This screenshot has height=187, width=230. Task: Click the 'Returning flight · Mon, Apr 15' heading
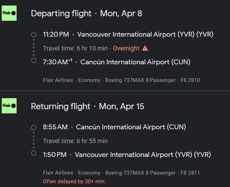[87, 106]
